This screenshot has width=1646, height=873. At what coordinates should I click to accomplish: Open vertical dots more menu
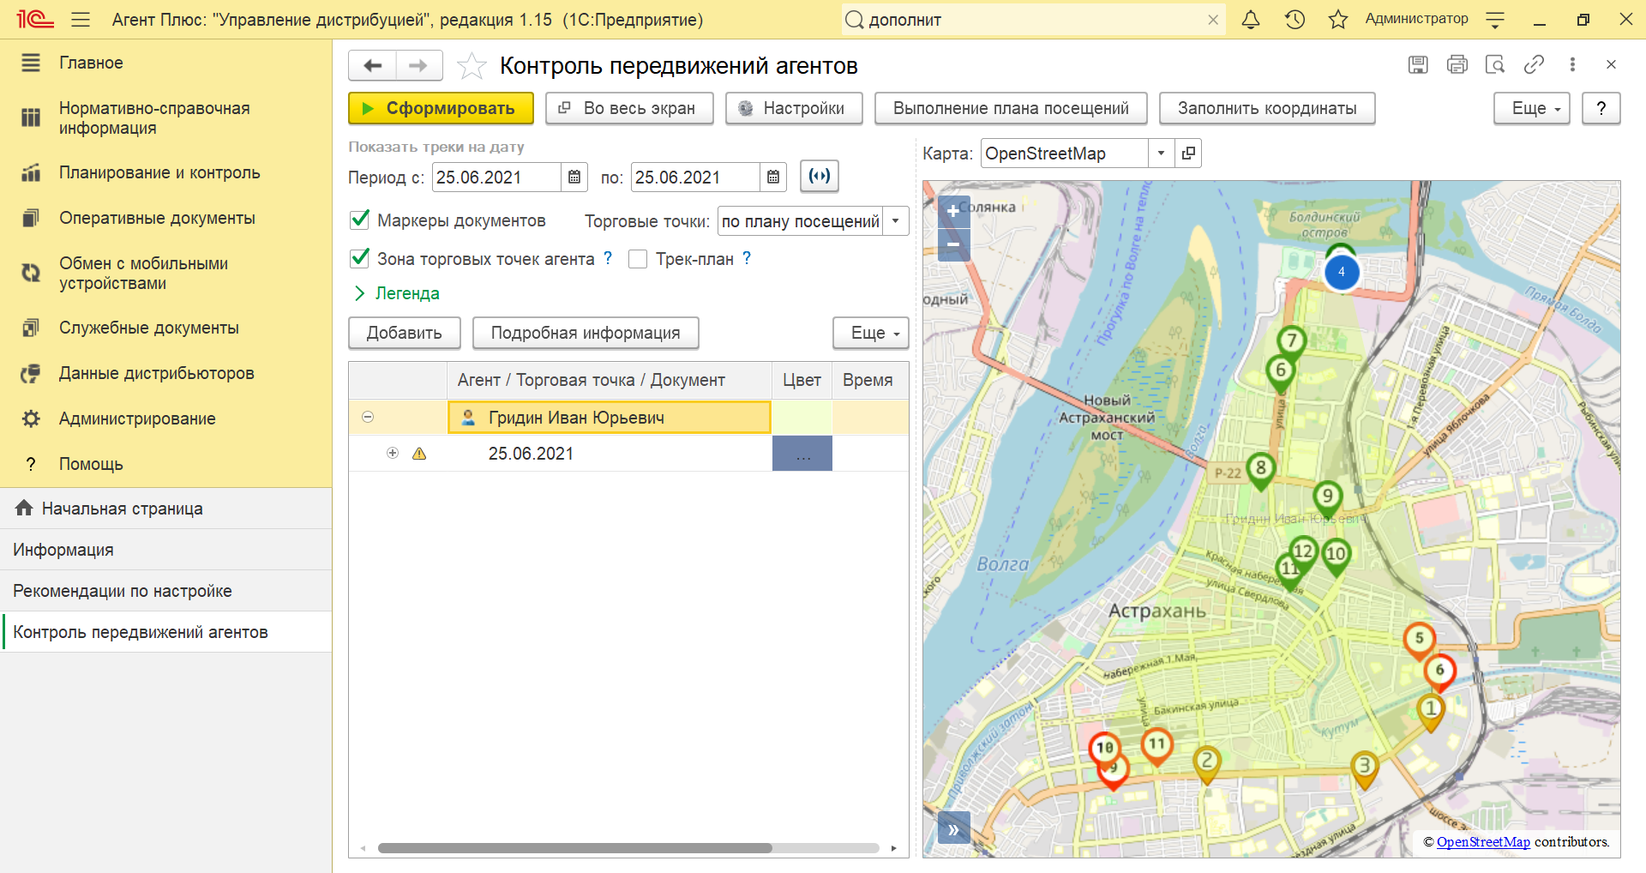(1572, 64)
